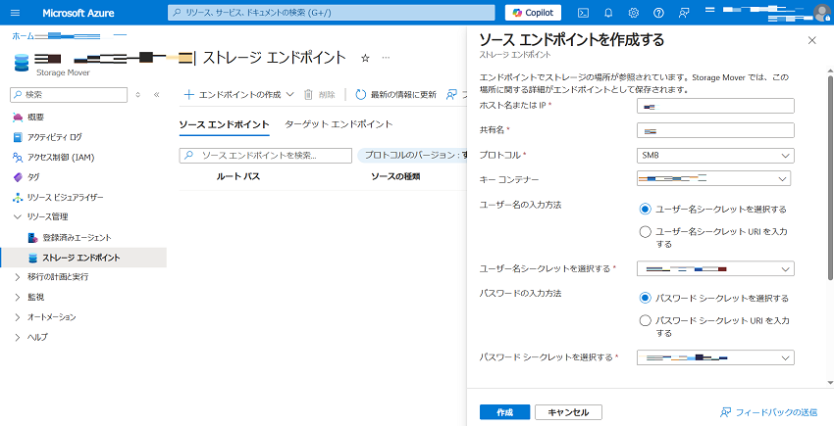
Task: Click 最新の情報に更新 refresh icon
Action: point(361,95)
